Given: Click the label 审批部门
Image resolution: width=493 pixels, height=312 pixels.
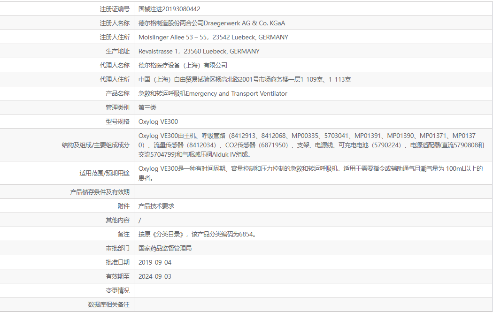Looking at the screenshot, I should tap(117, 249).
